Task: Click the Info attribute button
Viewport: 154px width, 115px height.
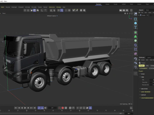Action: pos(147,66)
